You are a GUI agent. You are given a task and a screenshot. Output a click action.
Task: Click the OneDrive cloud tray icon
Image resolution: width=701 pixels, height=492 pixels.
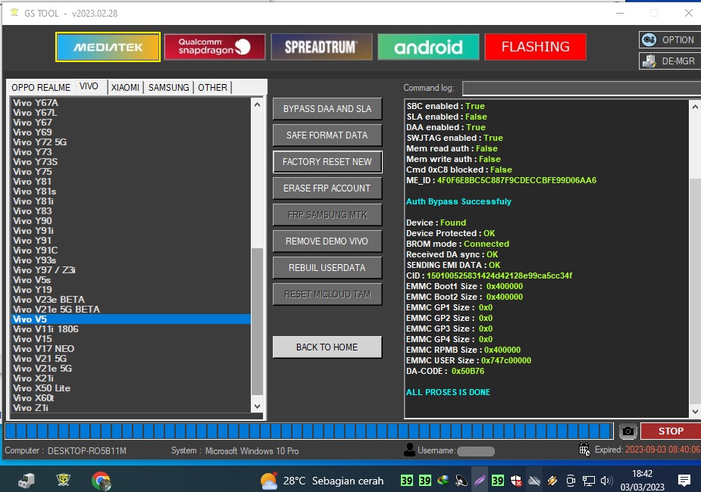(x=534, y=481)
